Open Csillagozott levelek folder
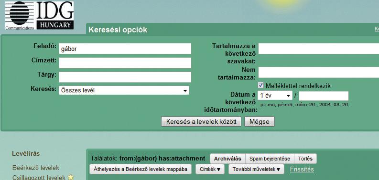 tap(39, 178)
